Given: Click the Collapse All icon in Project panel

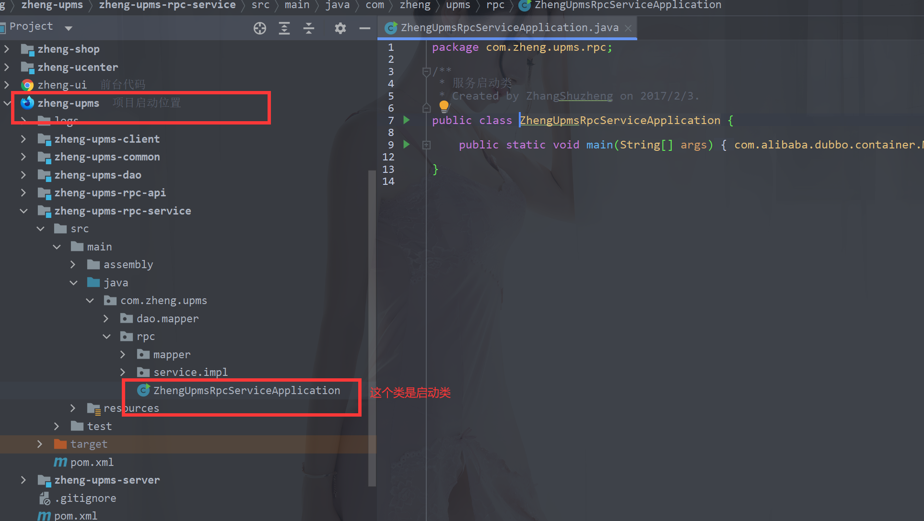Looking at the screenshot, I should pyautogui.click(x=309, y=28).
